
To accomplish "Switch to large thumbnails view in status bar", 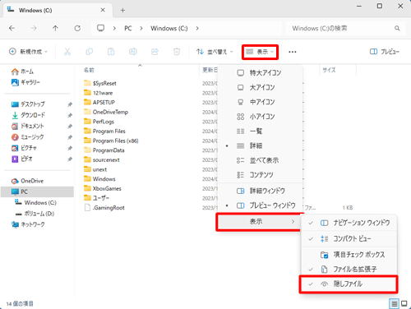I will [404, 303].
